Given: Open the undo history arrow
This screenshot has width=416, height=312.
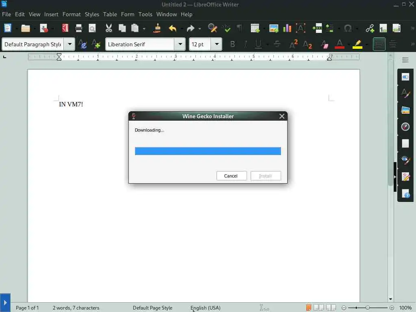Looking at the screenshot, I should point(182,28).
